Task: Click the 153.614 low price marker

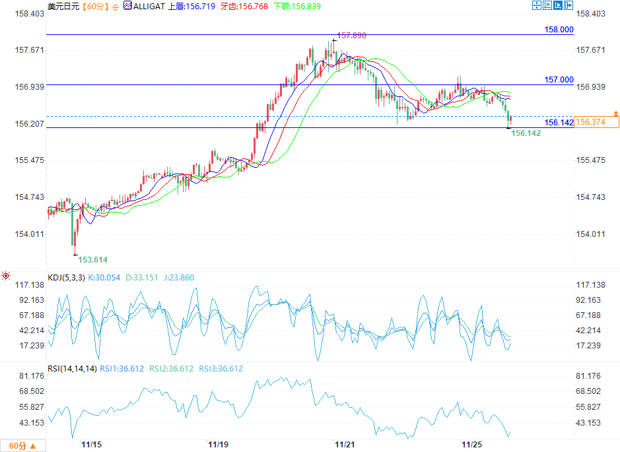Action: point(93,259)
